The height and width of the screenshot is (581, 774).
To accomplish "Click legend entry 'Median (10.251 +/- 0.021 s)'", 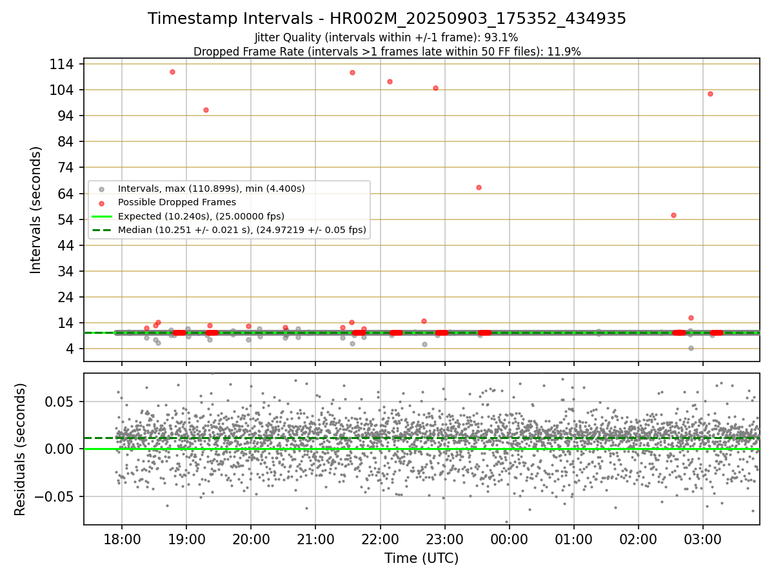I will [242, 229].
